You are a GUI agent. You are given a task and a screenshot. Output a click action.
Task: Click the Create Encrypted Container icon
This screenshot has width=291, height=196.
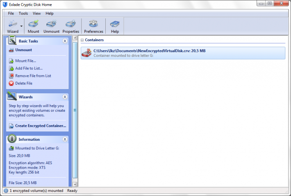point(11,126)
